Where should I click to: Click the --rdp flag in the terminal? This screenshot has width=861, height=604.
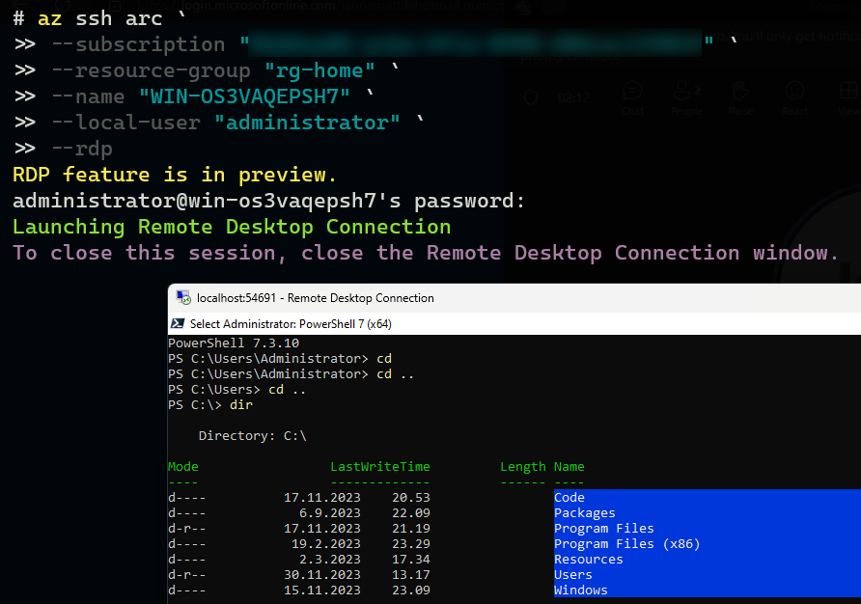[82, 149]
